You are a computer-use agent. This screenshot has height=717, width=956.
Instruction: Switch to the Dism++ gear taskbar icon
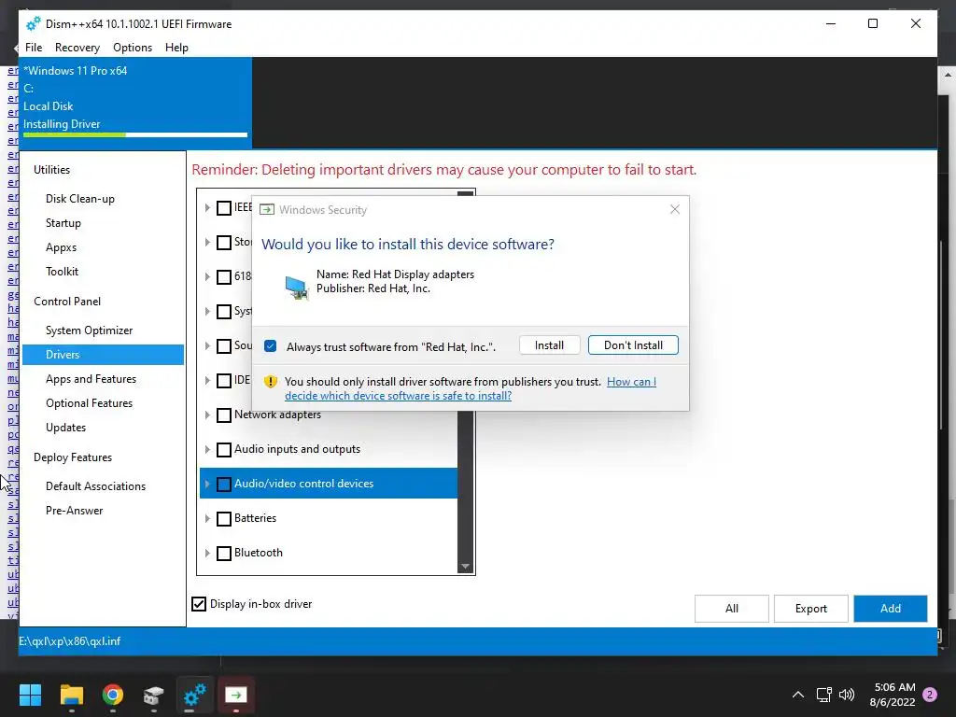pyautogui.click(x=195, y=695)
